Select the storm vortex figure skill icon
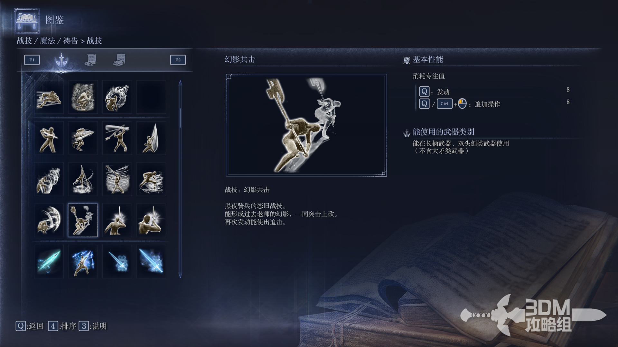 [x=117, y=179]
